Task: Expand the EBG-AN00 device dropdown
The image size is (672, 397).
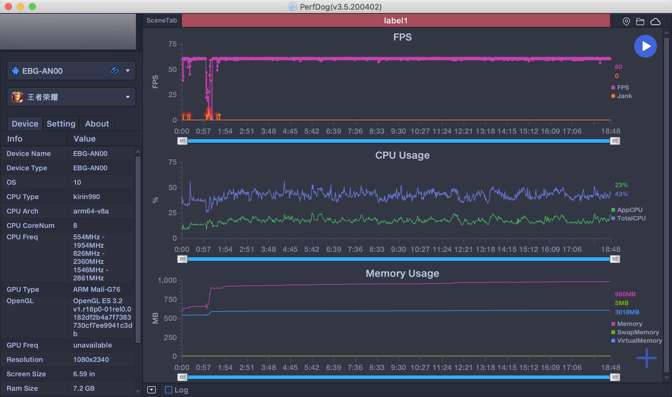Action: [x=128, y=71]
